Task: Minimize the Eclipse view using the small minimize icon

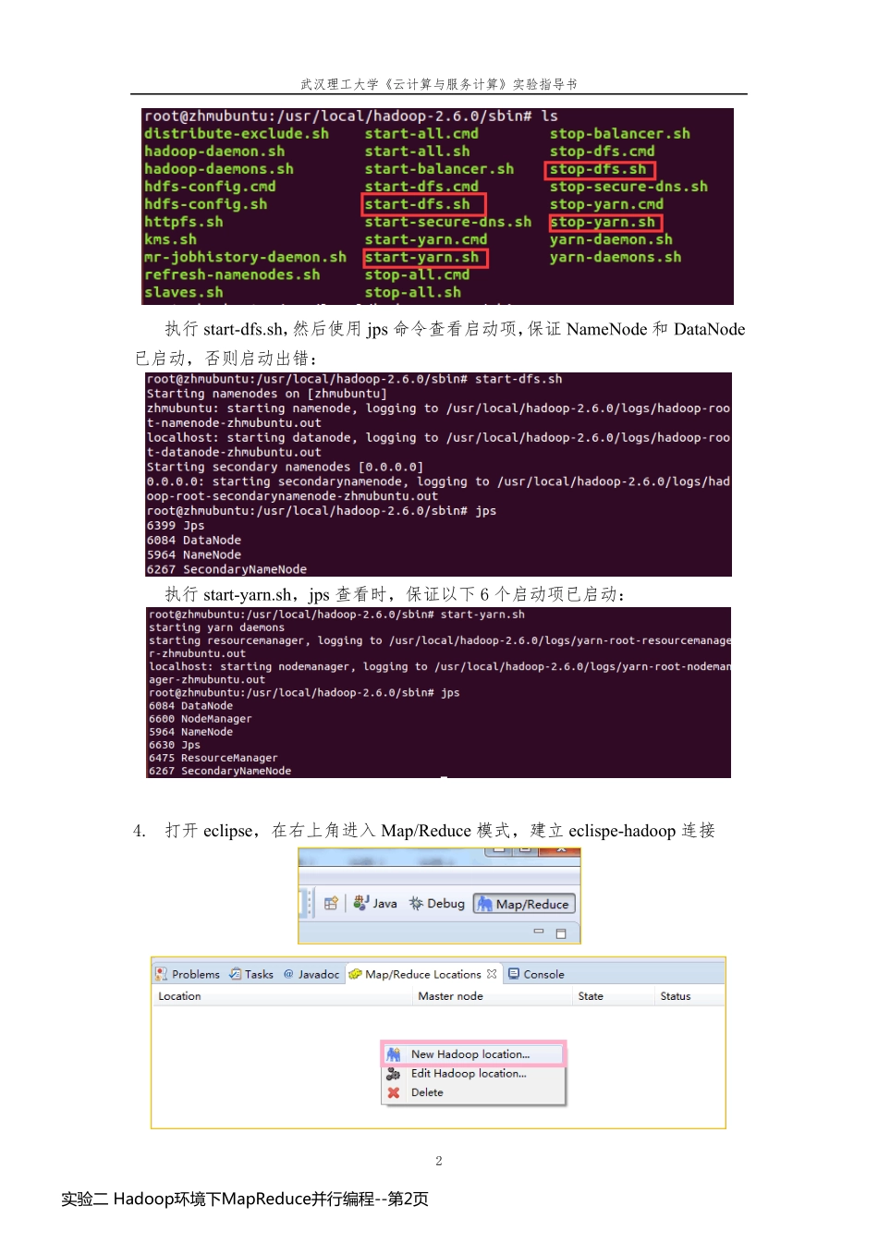Action: [x=539, y=931]
